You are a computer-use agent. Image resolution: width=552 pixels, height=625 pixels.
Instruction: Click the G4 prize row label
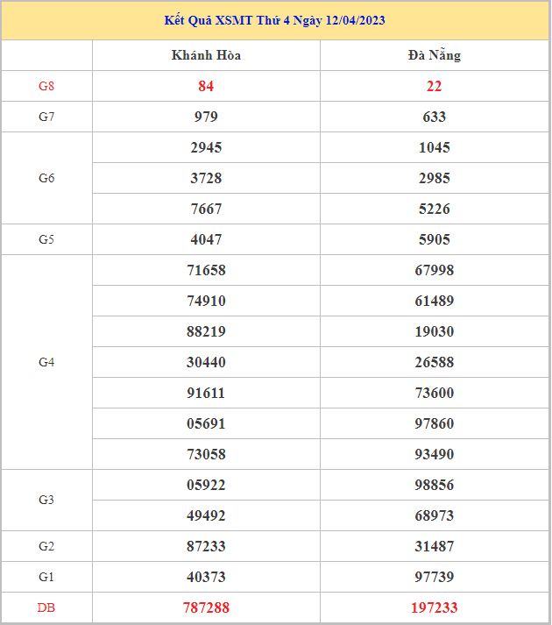[x=46, y=362]
